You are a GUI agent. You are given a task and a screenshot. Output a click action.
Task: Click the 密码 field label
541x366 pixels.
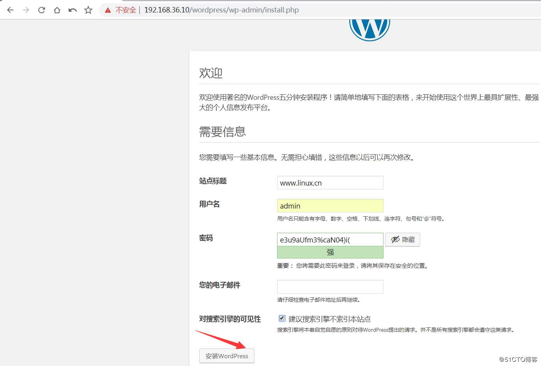[x=206, y=238]
